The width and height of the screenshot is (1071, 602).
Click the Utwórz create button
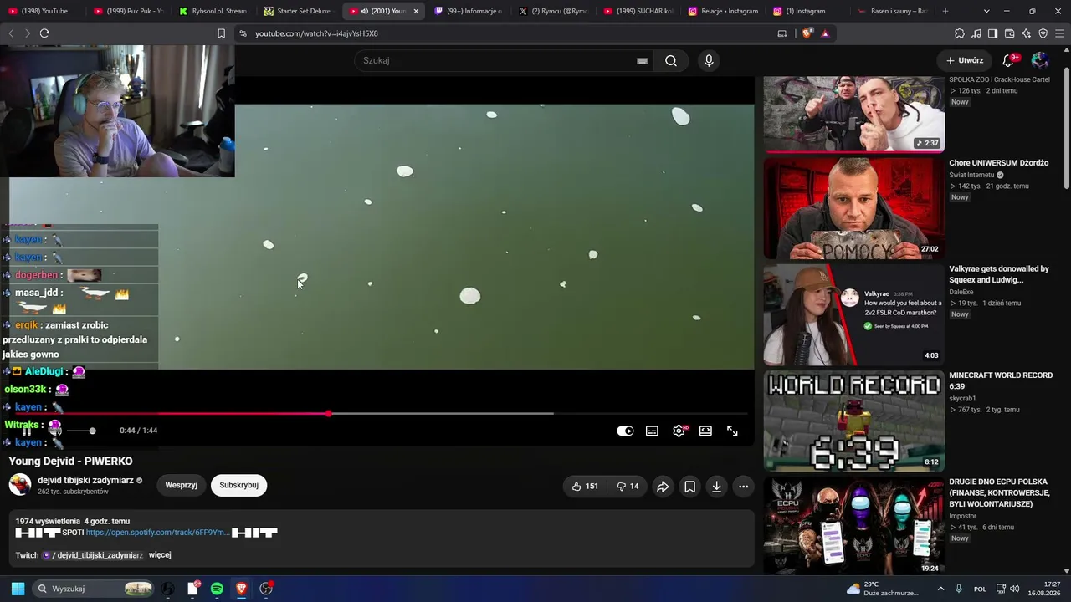(965, 60)
